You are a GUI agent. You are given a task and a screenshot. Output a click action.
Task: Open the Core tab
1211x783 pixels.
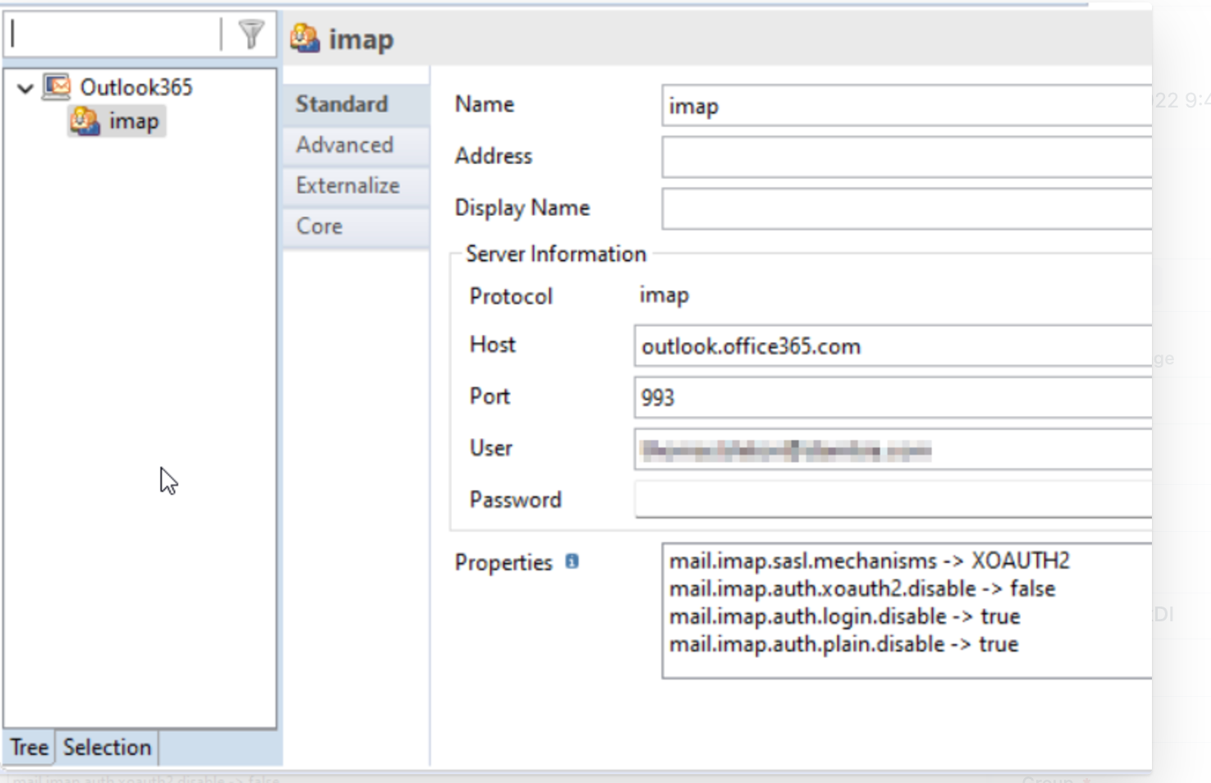[x=356, y=227]
